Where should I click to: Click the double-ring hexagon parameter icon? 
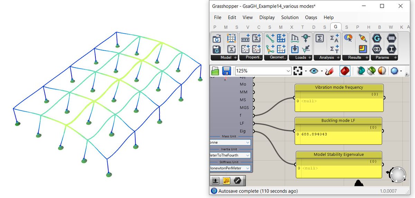377,49
